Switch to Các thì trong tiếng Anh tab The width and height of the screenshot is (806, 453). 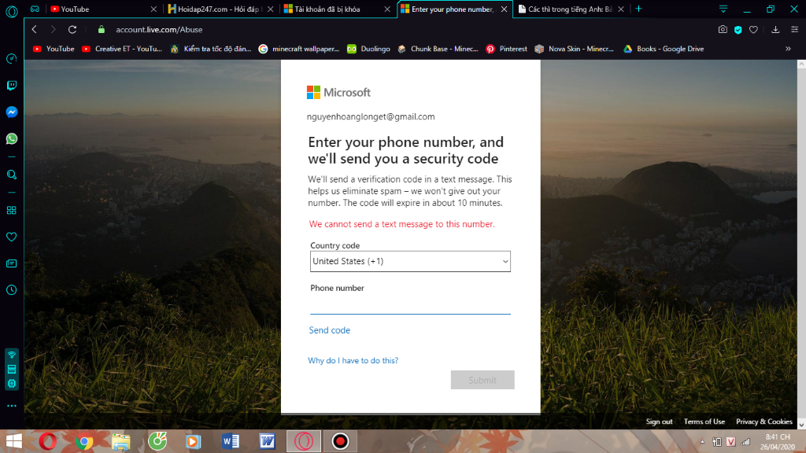coord(571,9)
